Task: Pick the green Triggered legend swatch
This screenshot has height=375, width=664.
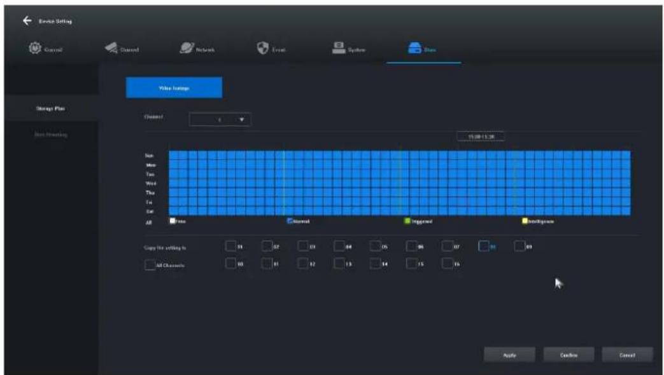Action: (407, 221)
